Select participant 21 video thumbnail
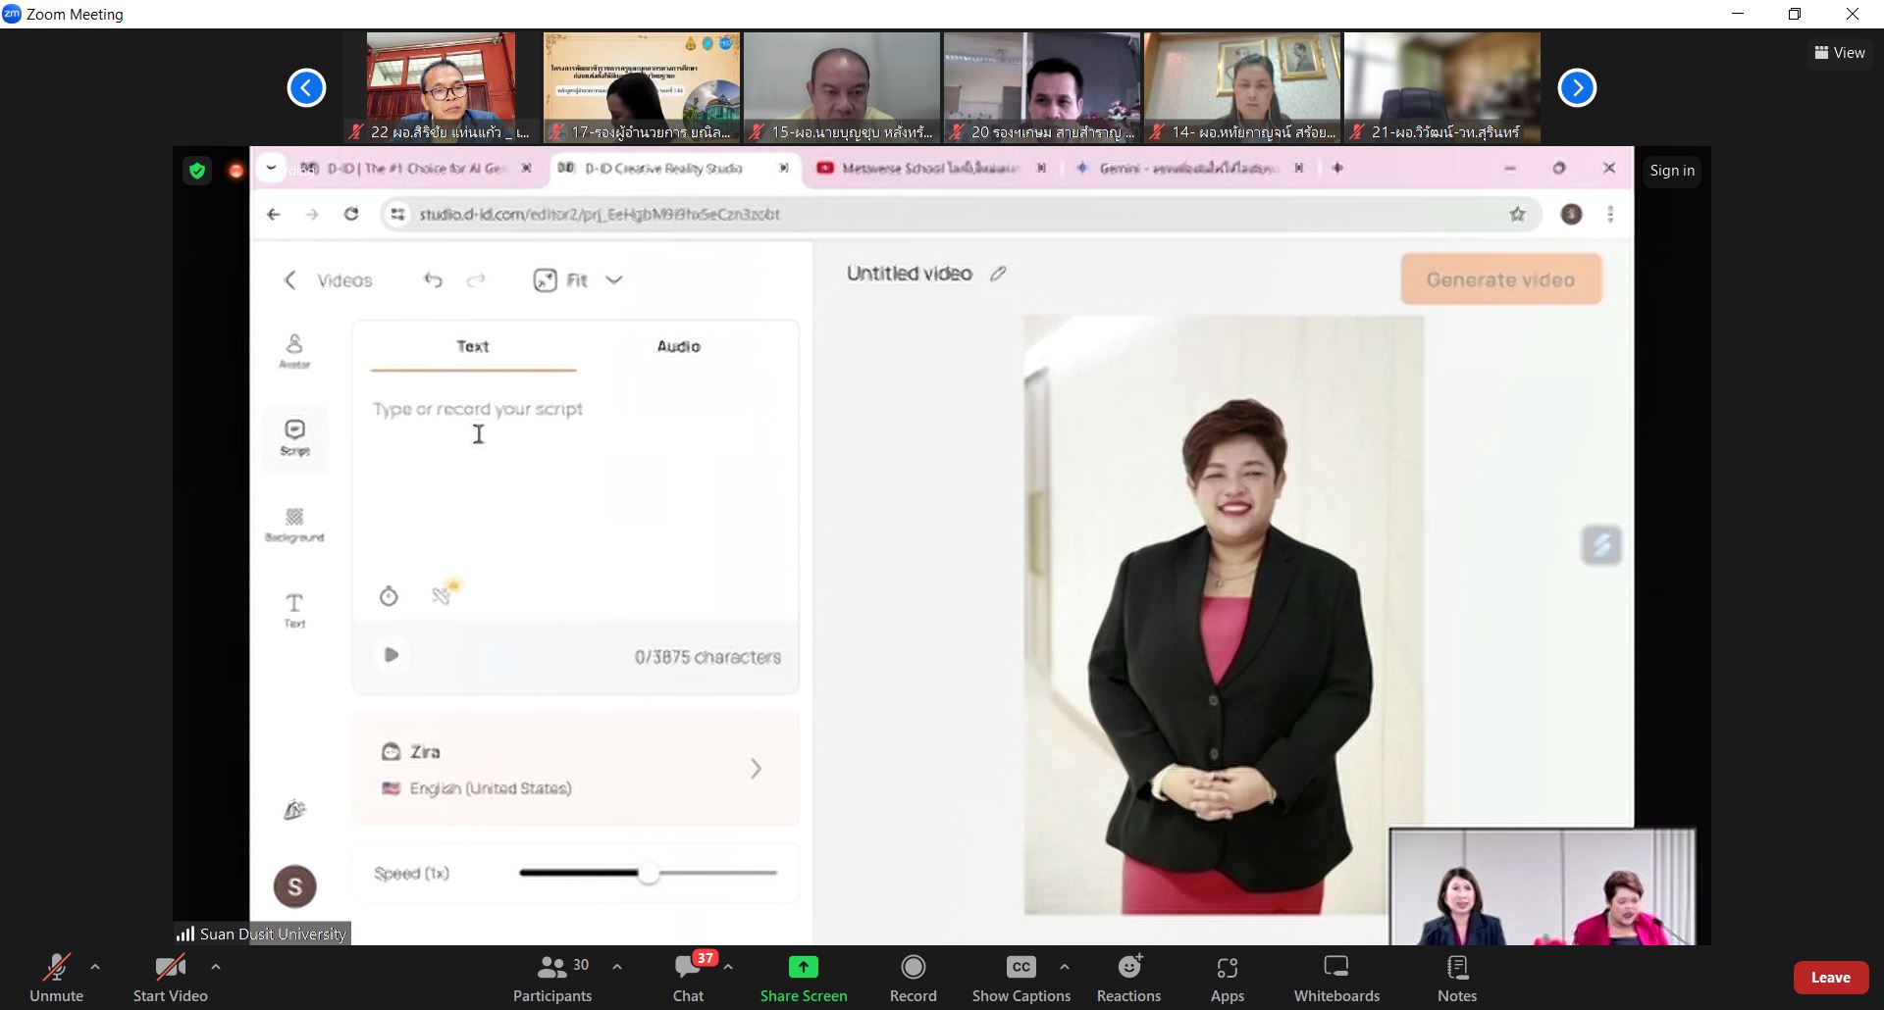The height and width of the screenshot is (1010, 1884). [1442, 87]
